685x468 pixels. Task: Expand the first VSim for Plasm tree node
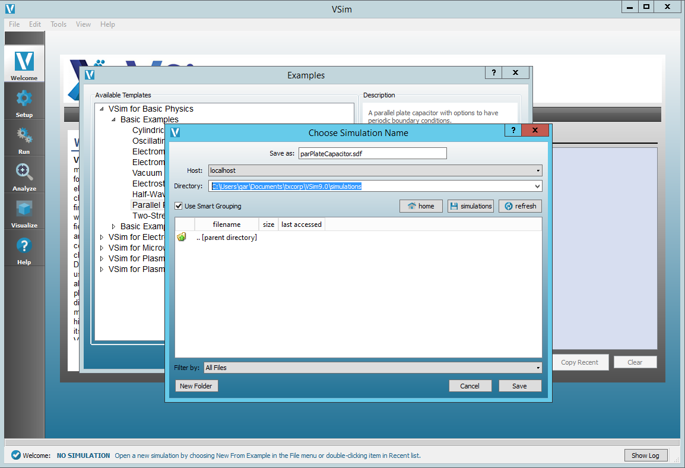tap(102, 258)
